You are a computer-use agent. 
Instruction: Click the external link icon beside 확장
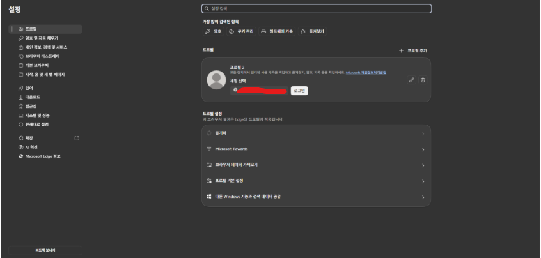[77, 138]
